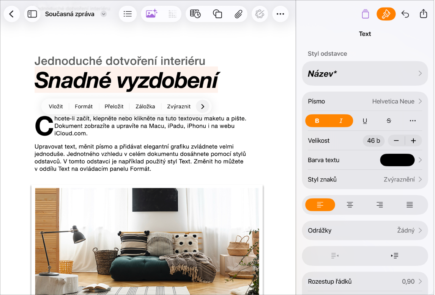
Task: Center align the text
Action: pos(350,205)
